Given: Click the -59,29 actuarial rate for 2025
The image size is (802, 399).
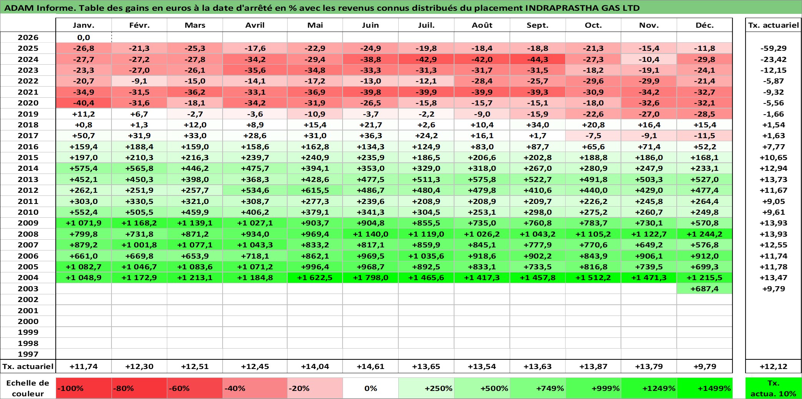Looking at the screenshot, I should 774,48.
